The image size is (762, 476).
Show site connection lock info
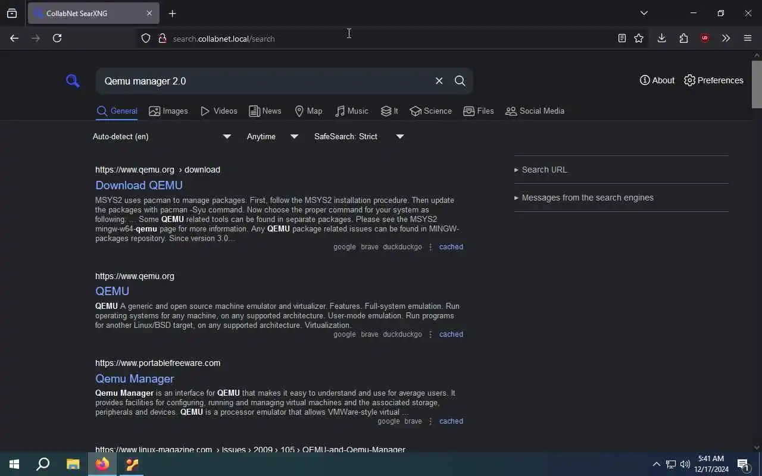point(162,38)
